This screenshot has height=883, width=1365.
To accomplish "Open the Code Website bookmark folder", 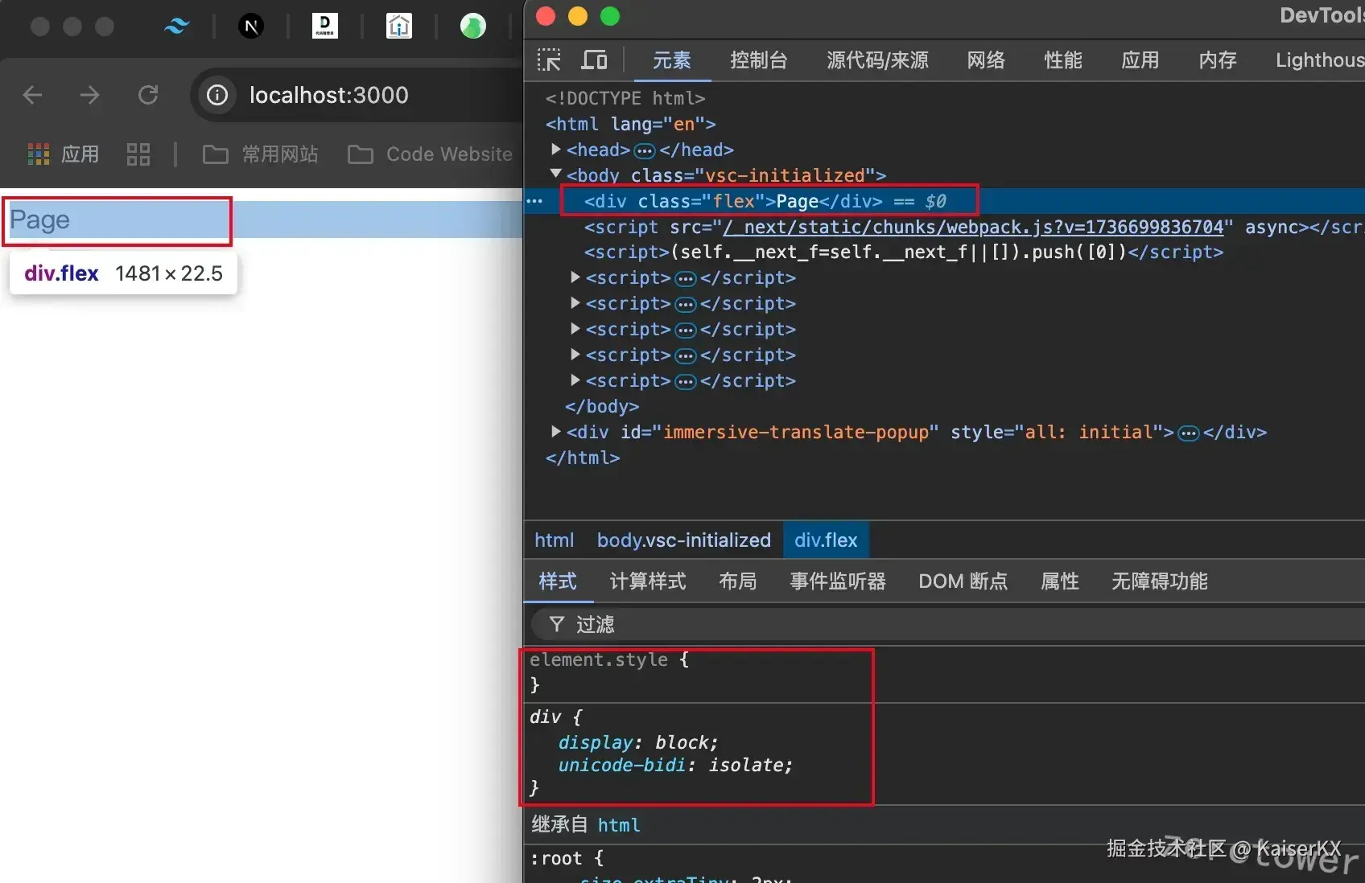I will click(430, 154).
